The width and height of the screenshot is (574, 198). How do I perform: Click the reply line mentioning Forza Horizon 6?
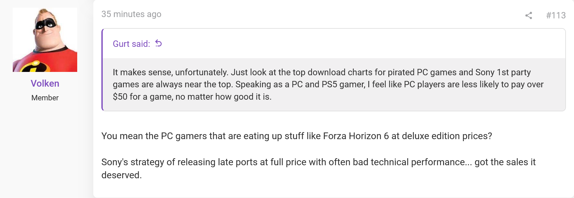297,136
